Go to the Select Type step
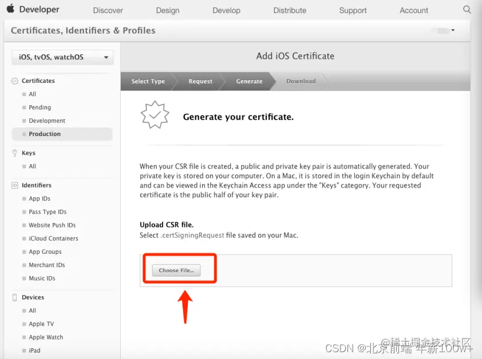This screenshot has width=482, height=359. [148, 81]
